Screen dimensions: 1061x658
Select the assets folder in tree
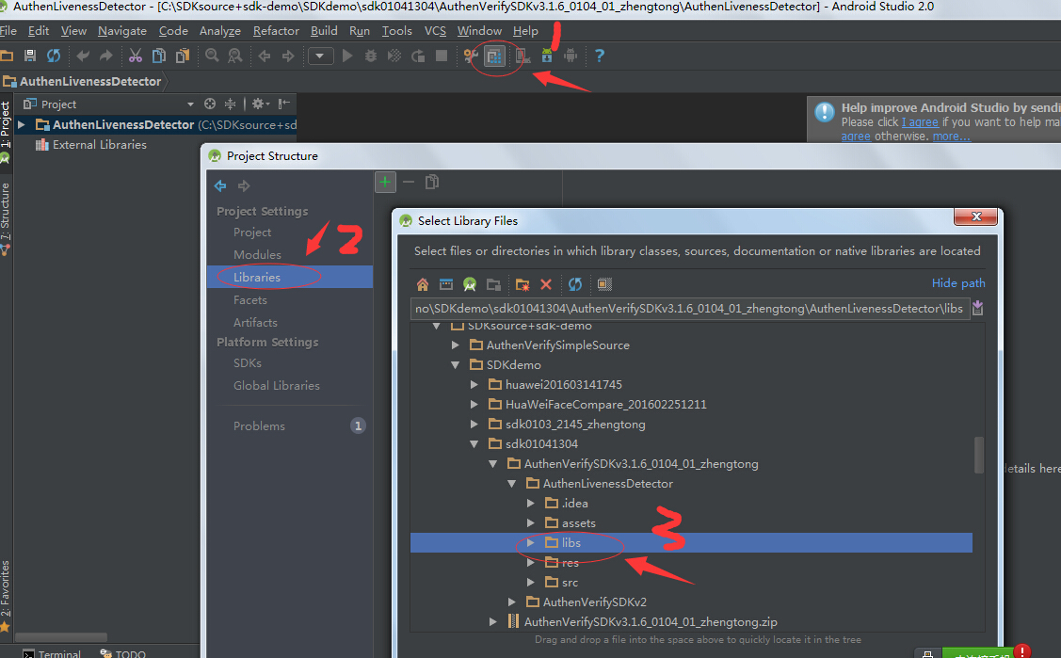tap(578, 523)
